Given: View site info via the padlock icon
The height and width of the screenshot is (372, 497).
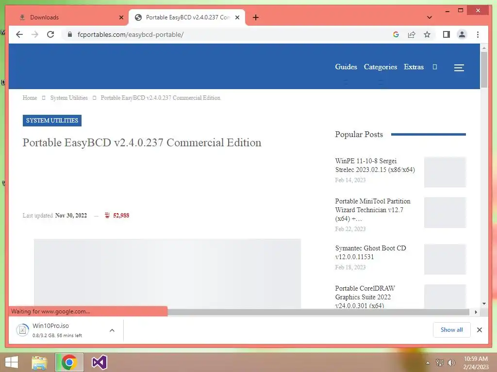Looking at the screenshot, I should click(70, 34).
